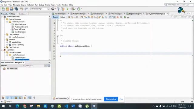Click the Last Edit icon in editor toolbar
Image resolution: width=194 pixels, height=109 pixels.
click(x=69, y=17)
